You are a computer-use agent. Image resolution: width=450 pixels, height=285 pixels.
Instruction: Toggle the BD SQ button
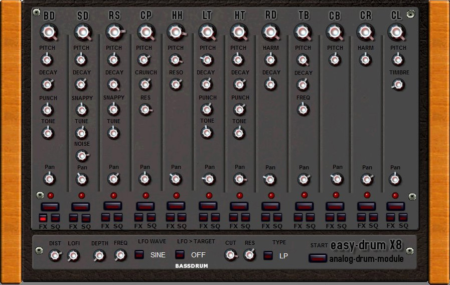55,218
